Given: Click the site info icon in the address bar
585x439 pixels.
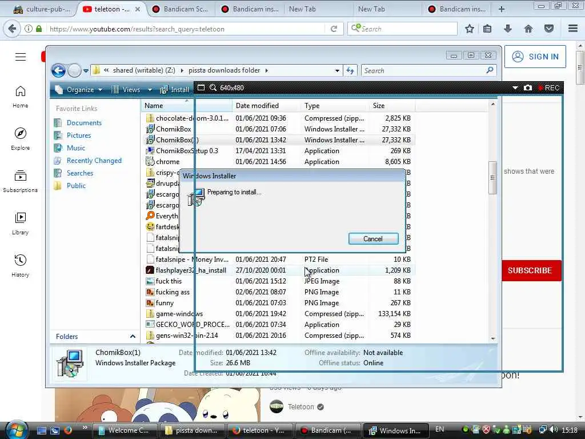Looking at the screenshot, I should coord(29,29).
